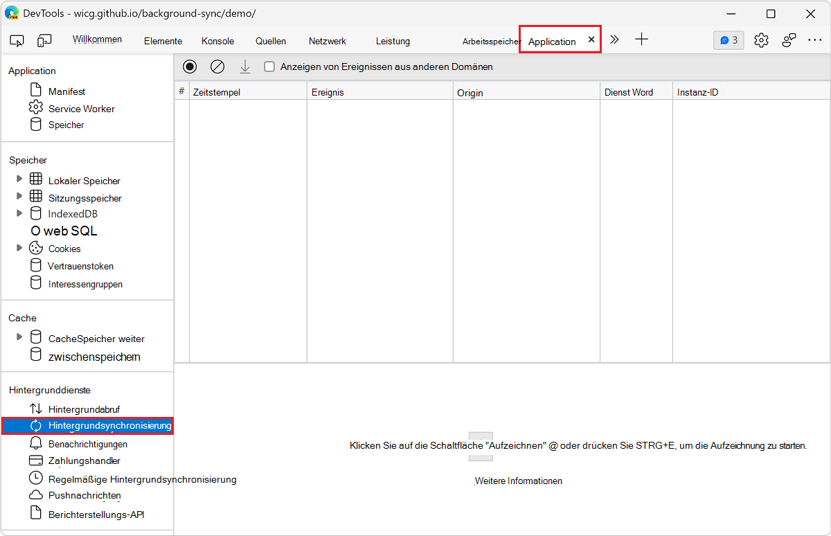Screen dimensions: 831x536
Task: Click the Pushnachrichten cloud icon
Action: (x=36, y=495)
